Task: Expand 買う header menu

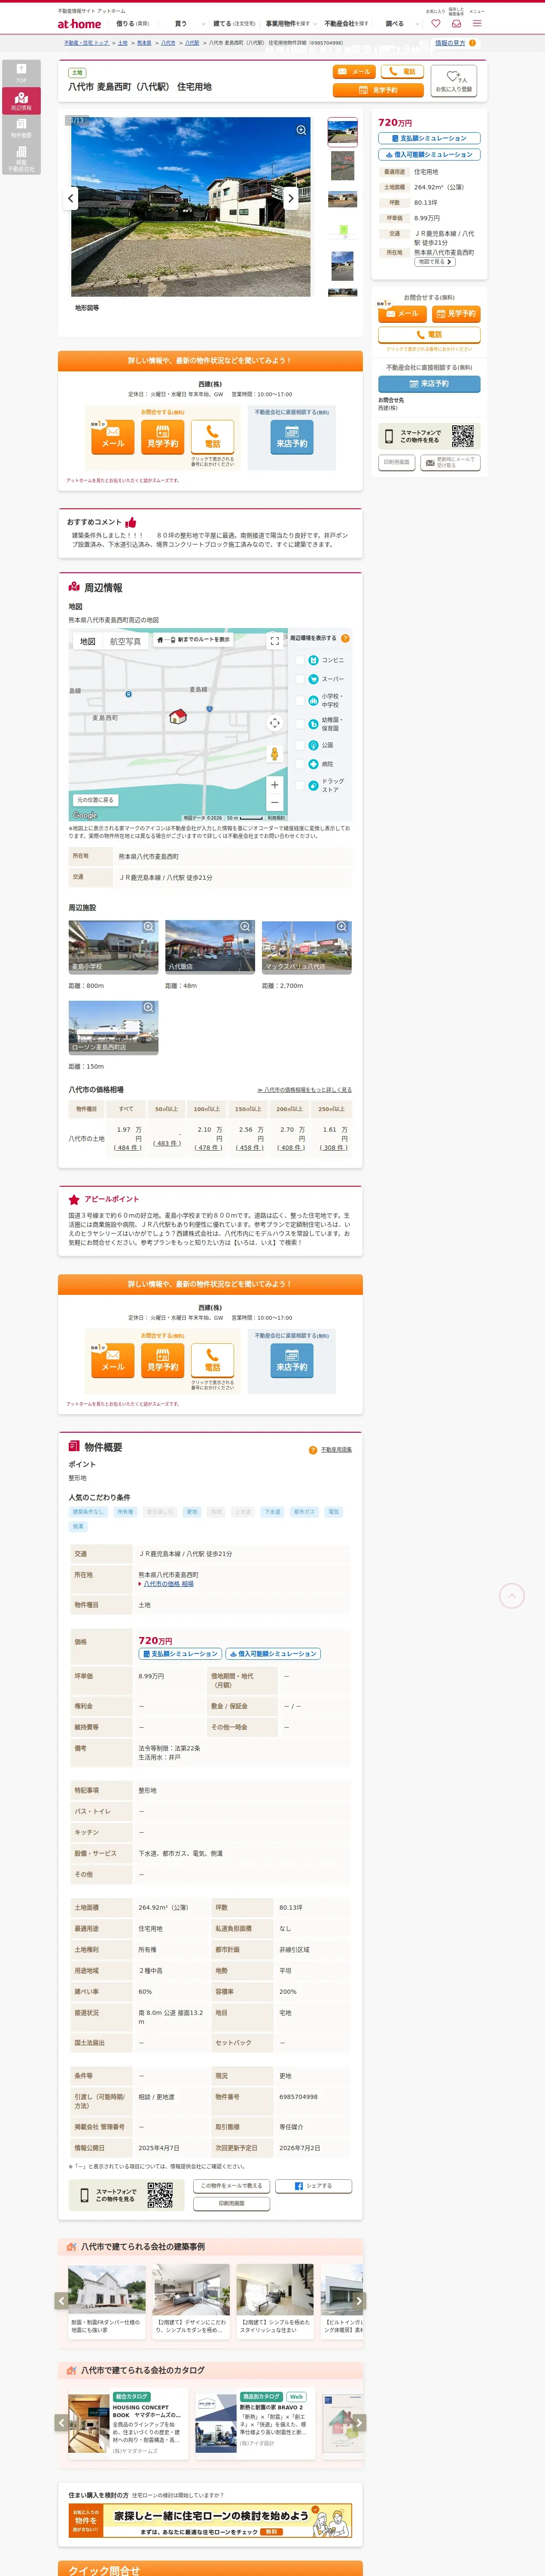Action: coord(189,23)
